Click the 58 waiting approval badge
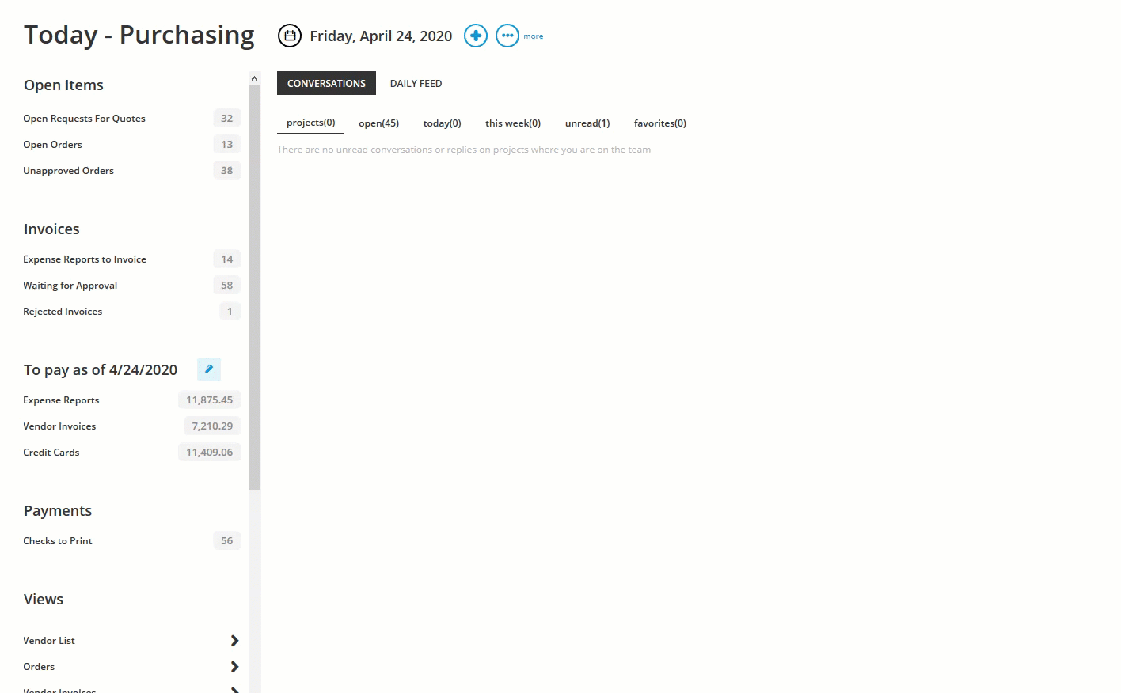This screenshot has width=1121, height=693. tap(227, 286)
